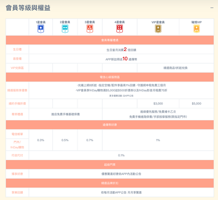The image size is (218, 200).
Task: Click the 2星會員 teal badge icon
Action: pos(65,29)
